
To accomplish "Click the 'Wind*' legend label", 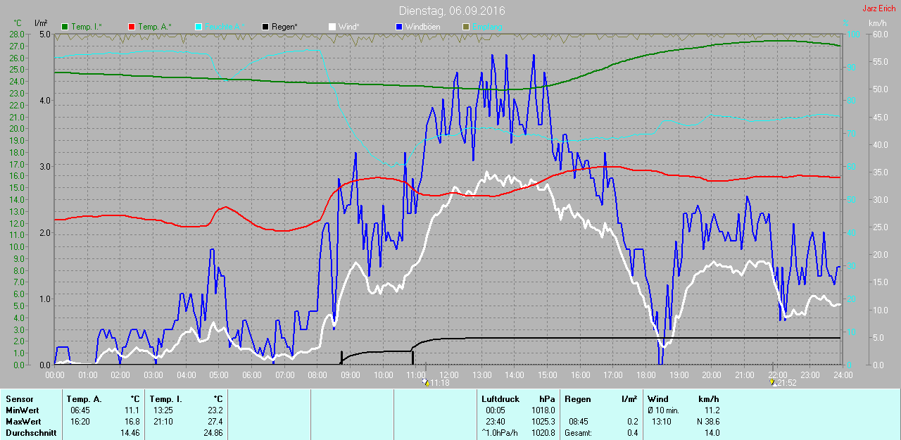I will 348,27.
